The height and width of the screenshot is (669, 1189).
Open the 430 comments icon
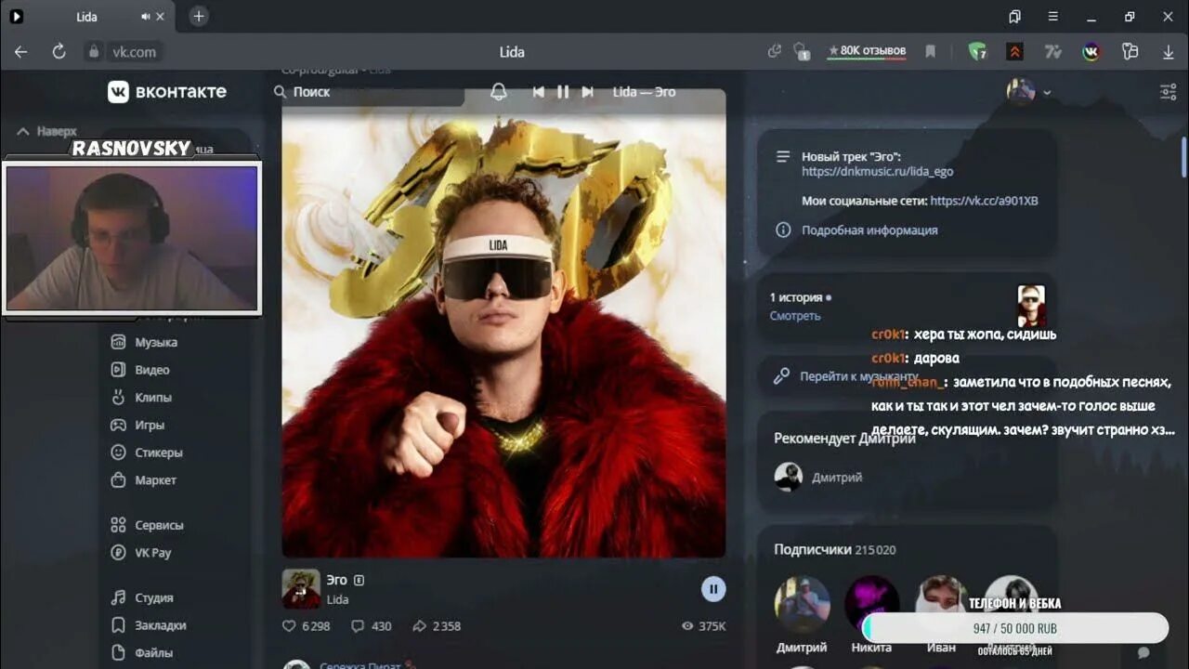[x=372, y=626]
